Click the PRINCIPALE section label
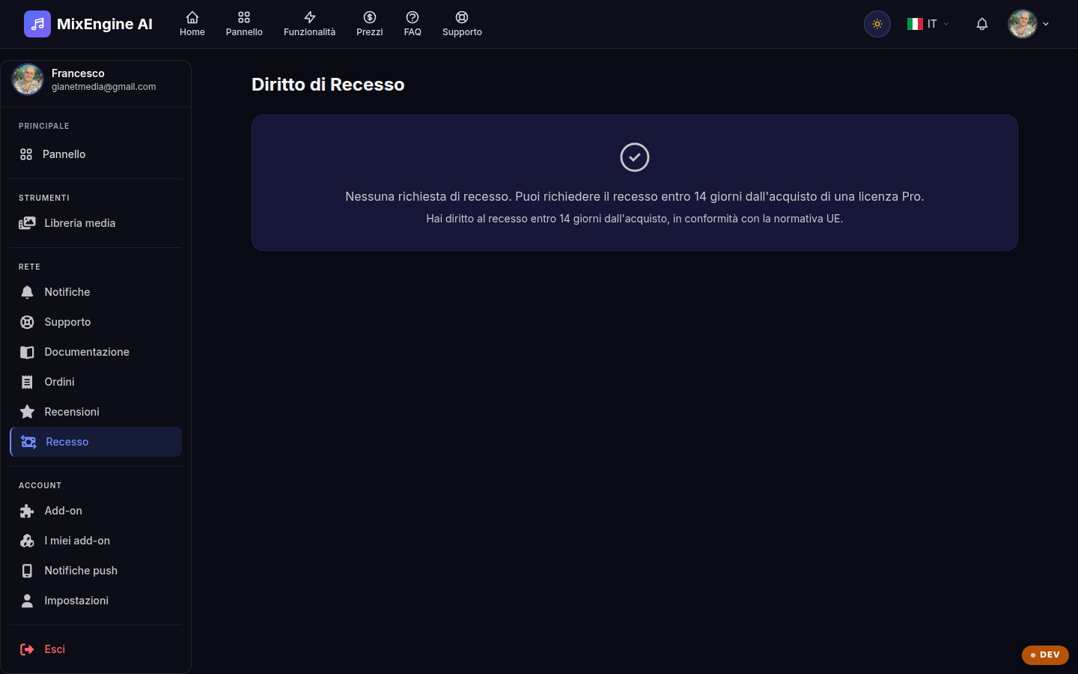This screenshot has width=1078, height=674. tap(44, 126)
